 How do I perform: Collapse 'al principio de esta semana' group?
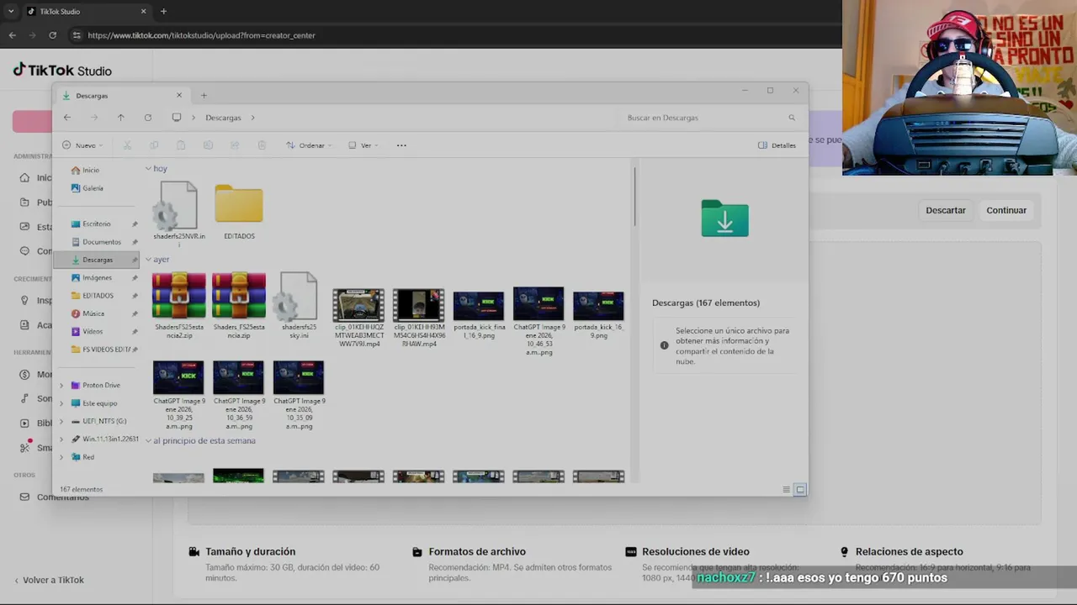coord(148,441)
